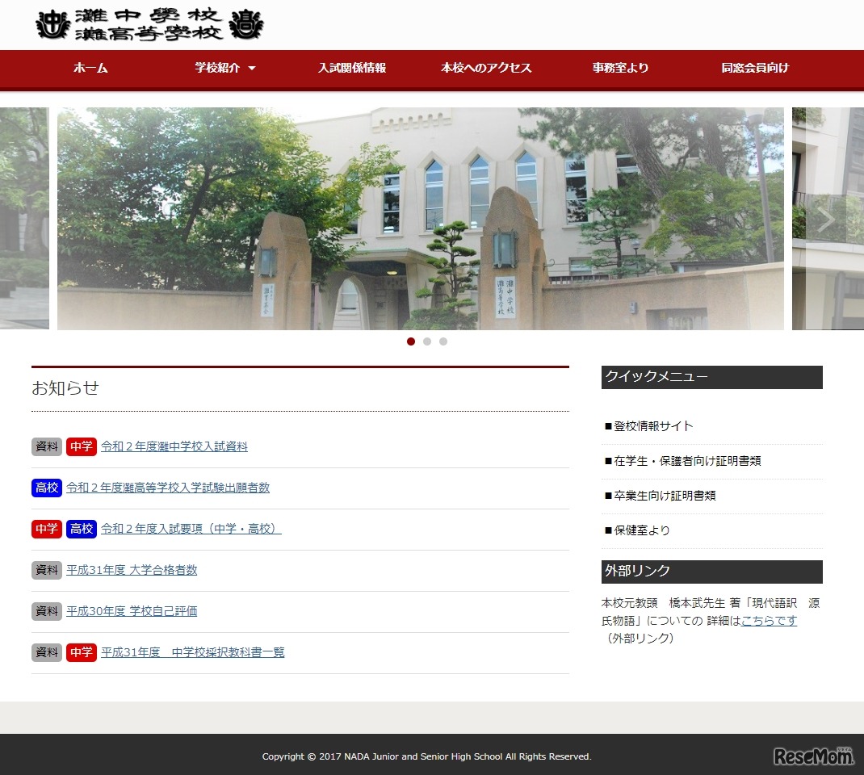864x775 pixels.
Task: Click the 資料 badge next to 平成31年度 大学合格者数
Action: (46, 570)
